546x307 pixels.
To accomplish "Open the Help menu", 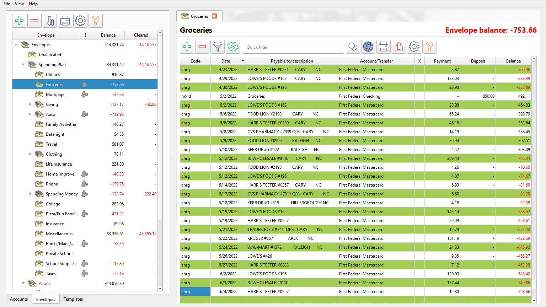I will click(33, 4).
